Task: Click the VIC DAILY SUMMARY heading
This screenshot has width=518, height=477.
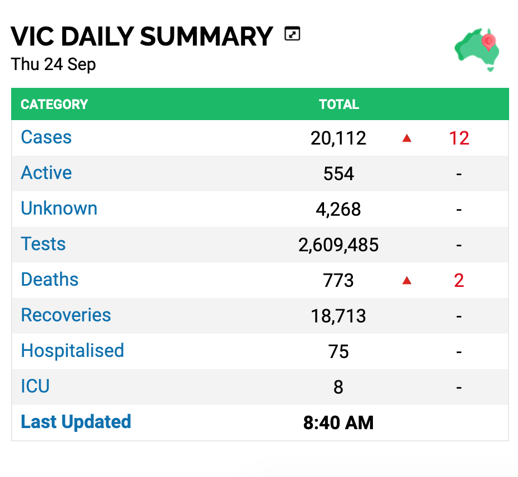Action: coord(142,36)
